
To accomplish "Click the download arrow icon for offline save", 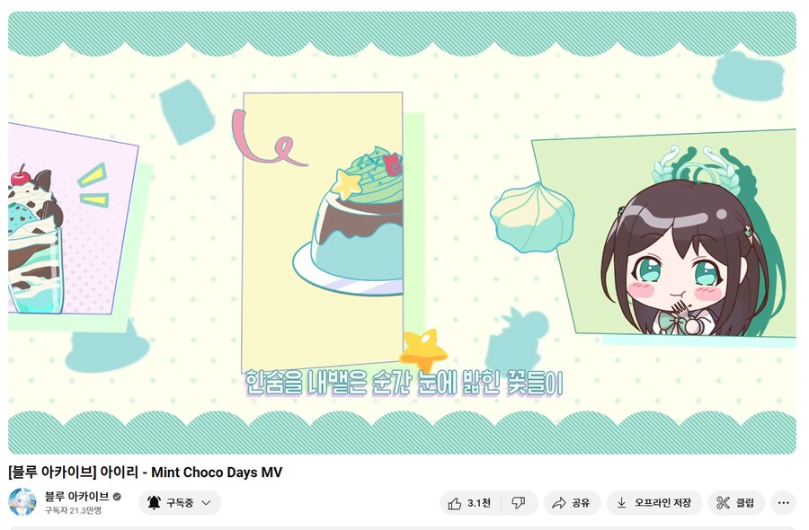I will point(622,503).
